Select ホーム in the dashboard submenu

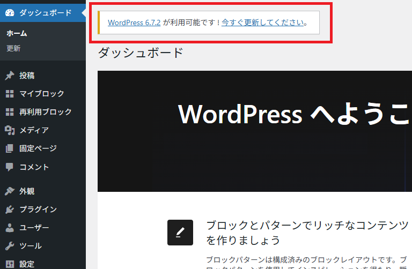click(17, 33)
